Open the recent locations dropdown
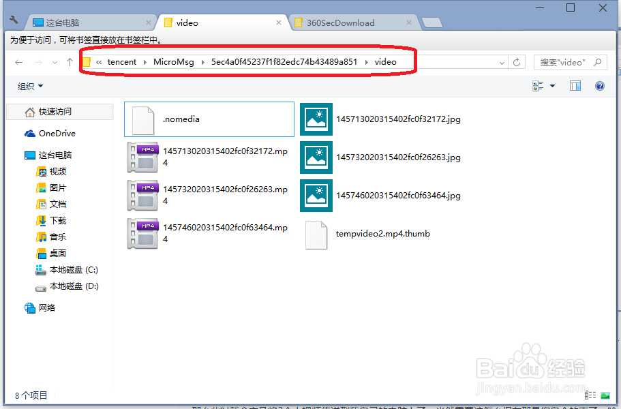Screen dimensions: 621x409 [55, 63]
